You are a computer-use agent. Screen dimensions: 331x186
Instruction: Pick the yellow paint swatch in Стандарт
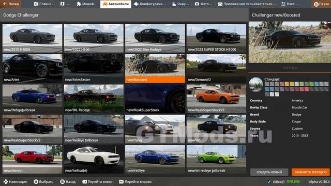292,84
